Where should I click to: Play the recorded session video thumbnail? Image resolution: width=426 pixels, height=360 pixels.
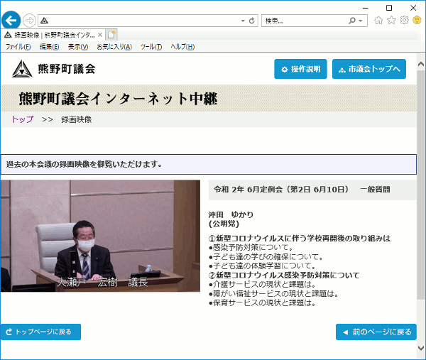tap(100, 236)
